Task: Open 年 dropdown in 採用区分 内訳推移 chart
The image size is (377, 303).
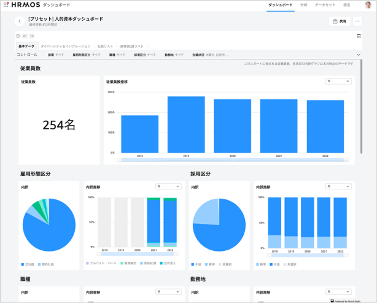Action: click(338, 186)
